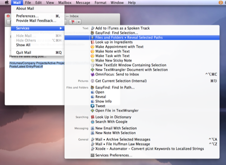Click the Finder icon beside Show Info
226x165 pixels.
93,101
